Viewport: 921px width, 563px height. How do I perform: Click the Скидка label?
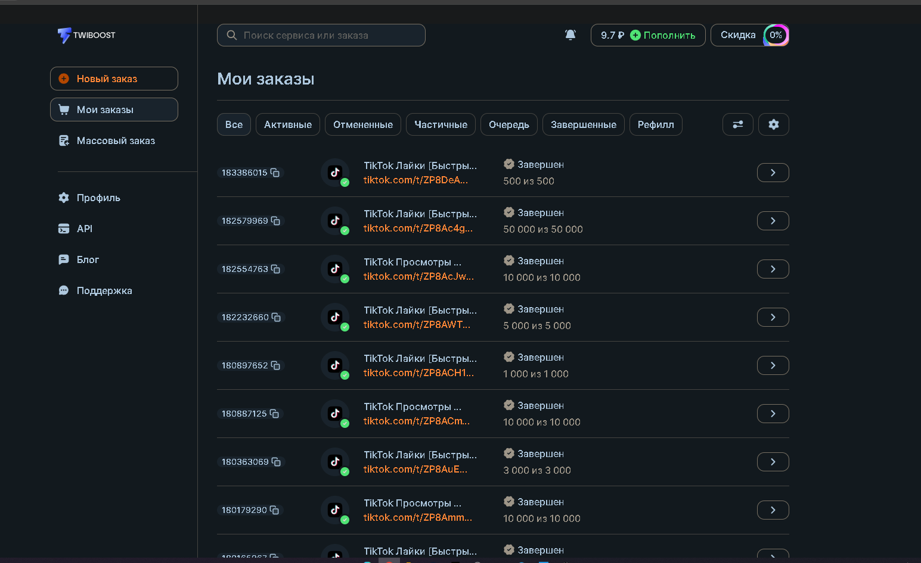click(x=738, y=35)
